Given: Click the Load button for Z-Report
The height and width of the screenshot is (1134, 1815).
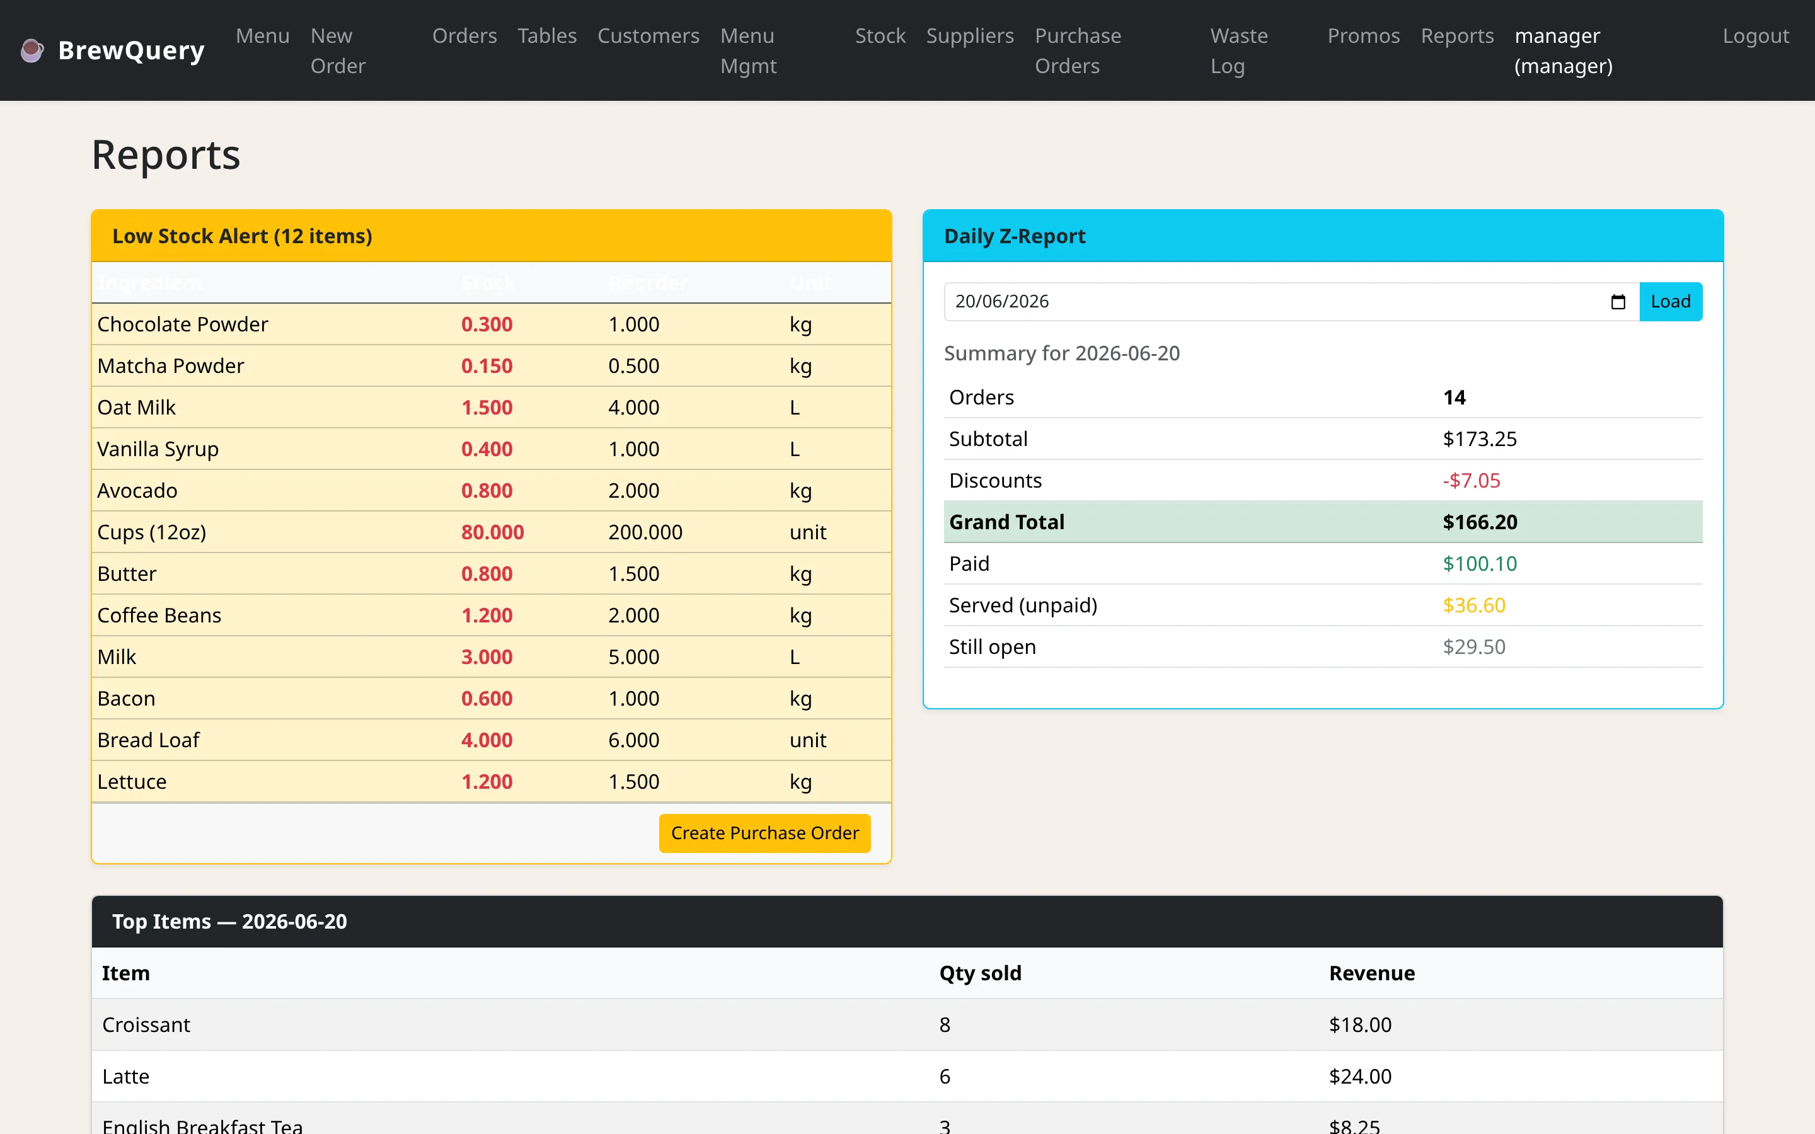Looking at the screenshot, I should point(1670,302).
